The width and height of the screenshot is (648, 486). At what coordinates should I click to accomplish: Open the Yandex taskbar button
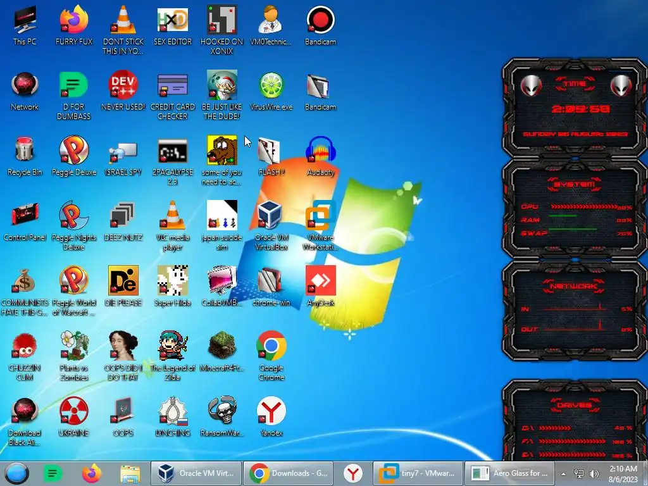(x=353, y=473)
